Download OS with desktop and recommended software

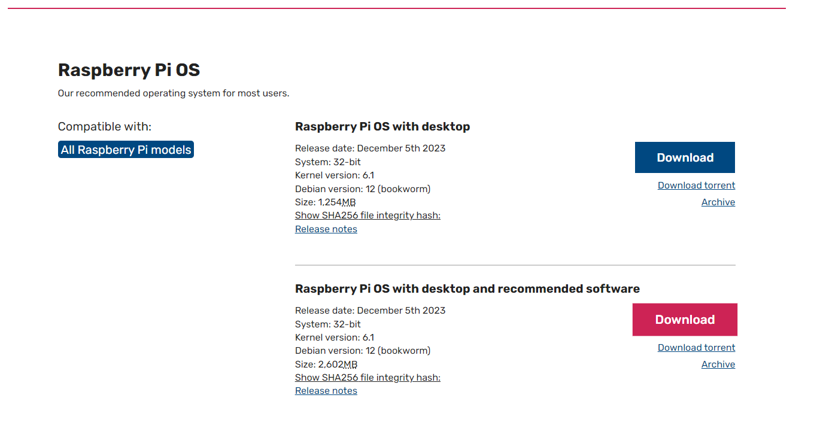click(x=685, y=320)
